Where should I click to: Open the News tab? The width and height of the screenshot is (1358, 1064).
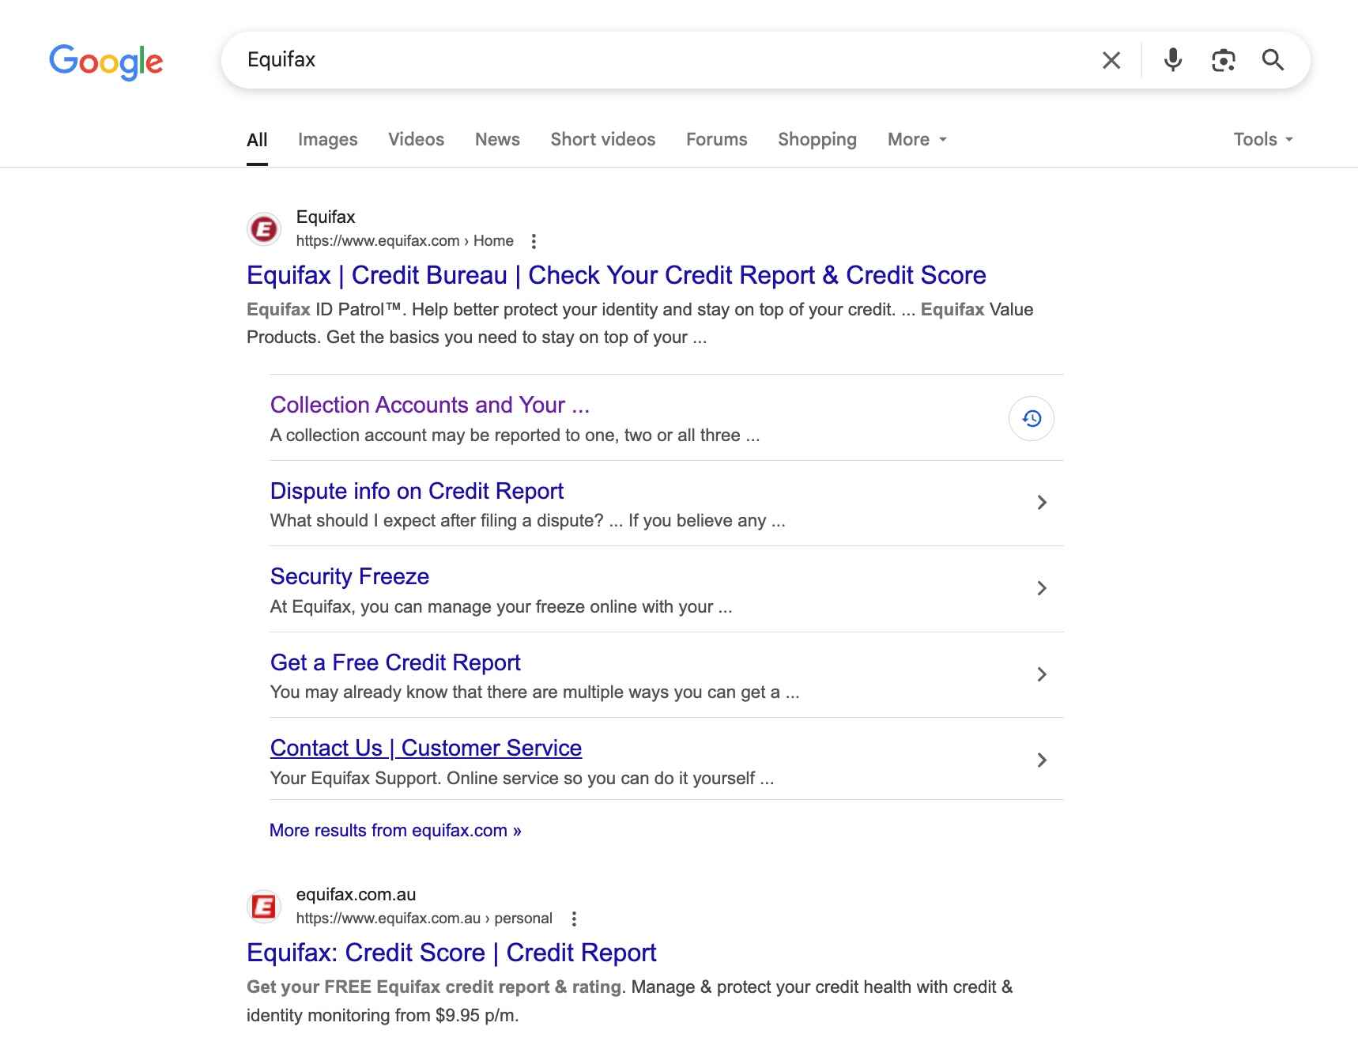click(497, 140)
